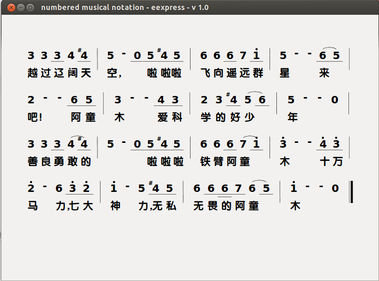Click the sharp 4 note above 天
This screenshot has width=379, height=281.
tap(83, 54)
